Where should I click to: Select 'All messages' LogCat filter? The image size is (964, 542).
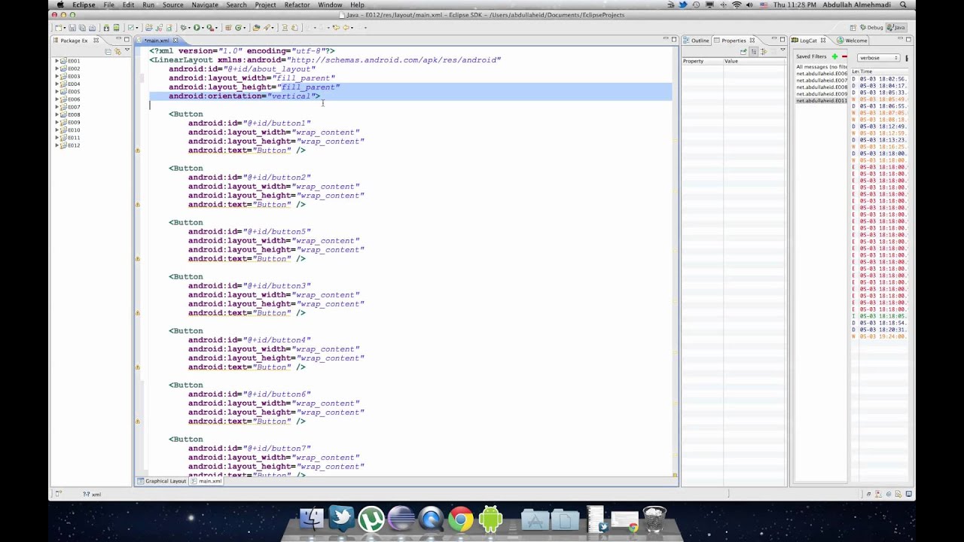click(822, 67)
